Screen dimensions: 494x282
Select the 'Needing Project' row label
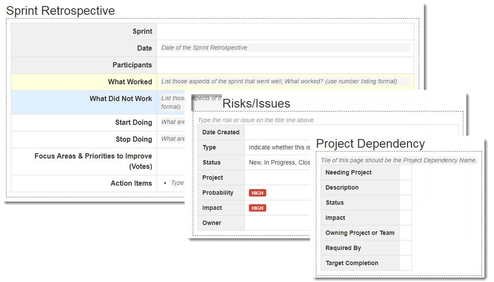[349, 172]
